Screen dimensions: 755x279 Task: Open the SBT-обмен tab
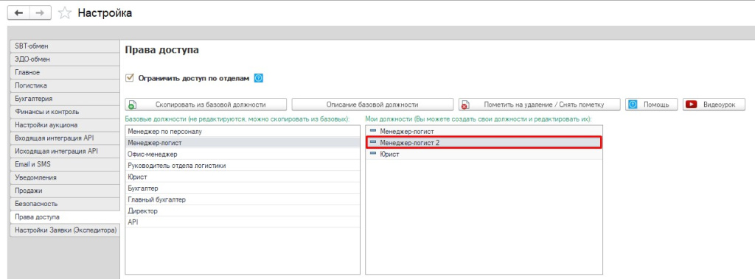click(64, 46)
